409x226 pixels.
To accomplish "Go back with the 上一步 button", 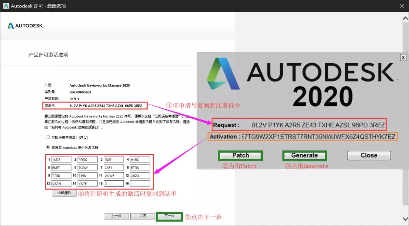I will click(116, 217).
